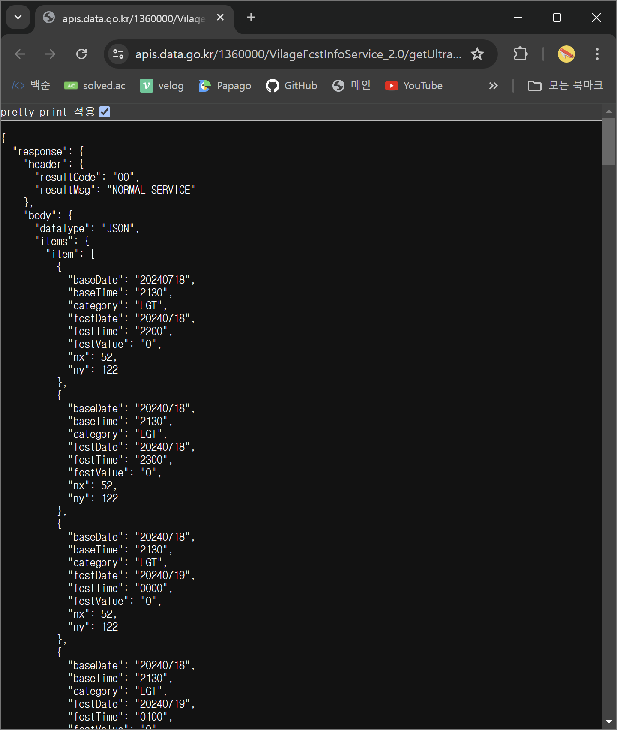Bookmark this page with star icon
Image resolution: width=617 pixels, height=730 pixels.
coord(477,54)
